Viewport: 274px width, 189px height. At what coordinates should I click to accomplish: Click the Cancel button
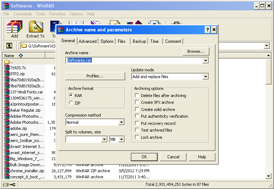(173, 157)
